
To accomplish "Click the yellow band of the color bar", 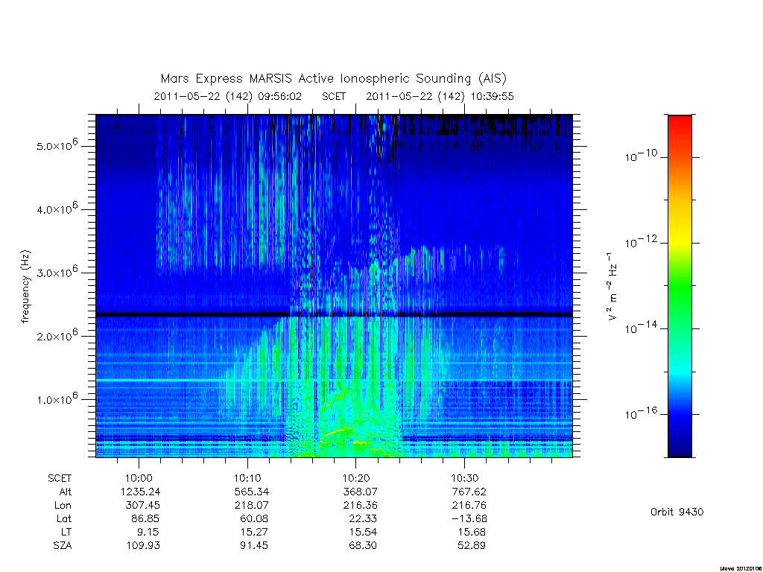I will point(680,233).
